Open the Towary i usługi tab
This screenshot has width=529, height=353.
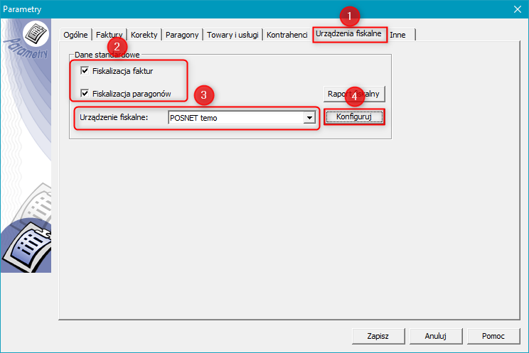point(233,35)
